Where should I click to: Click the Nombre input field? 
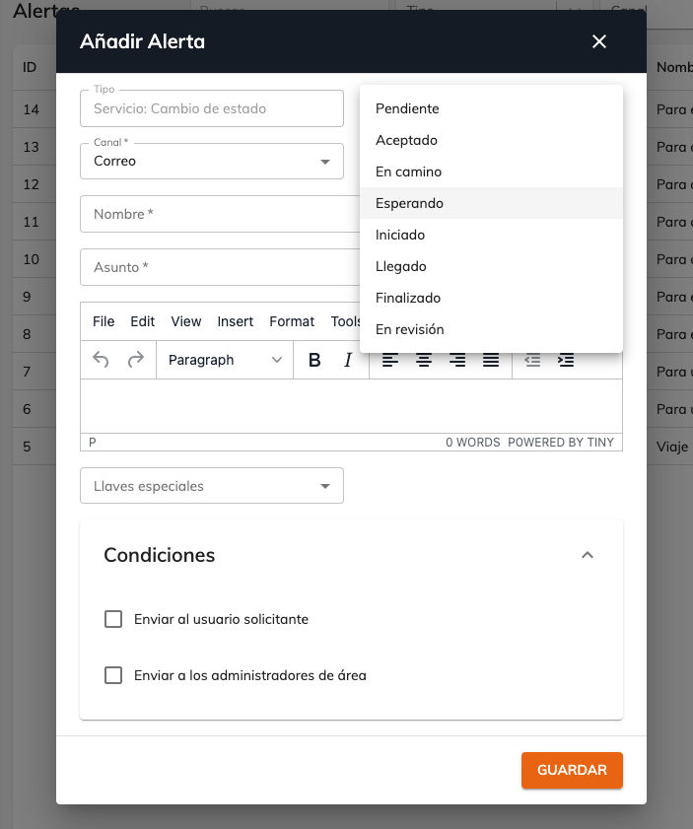pyautogui.click(x=220, y=214)
